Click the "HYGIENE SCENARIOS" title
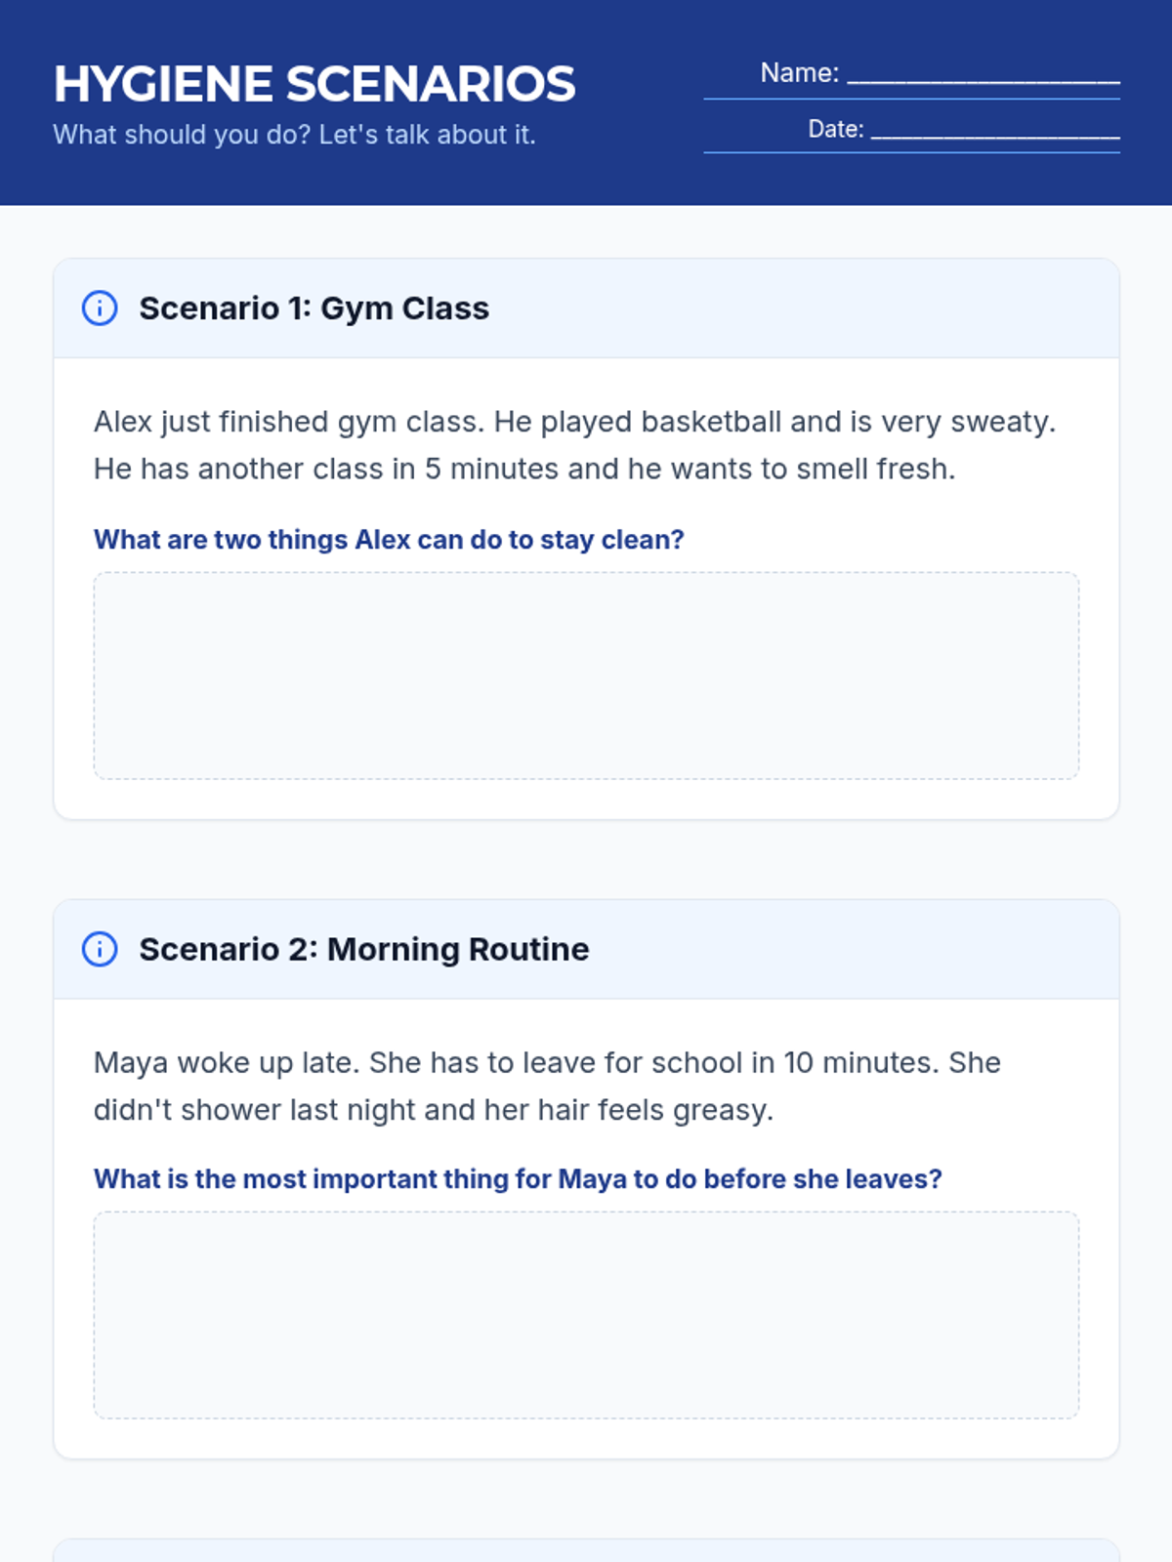 pyautogui.click(x=314, y=84)
